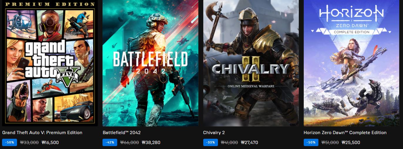Click the ₩38,280 discounted price
The image size is (403, 149).
coord(151,143)
